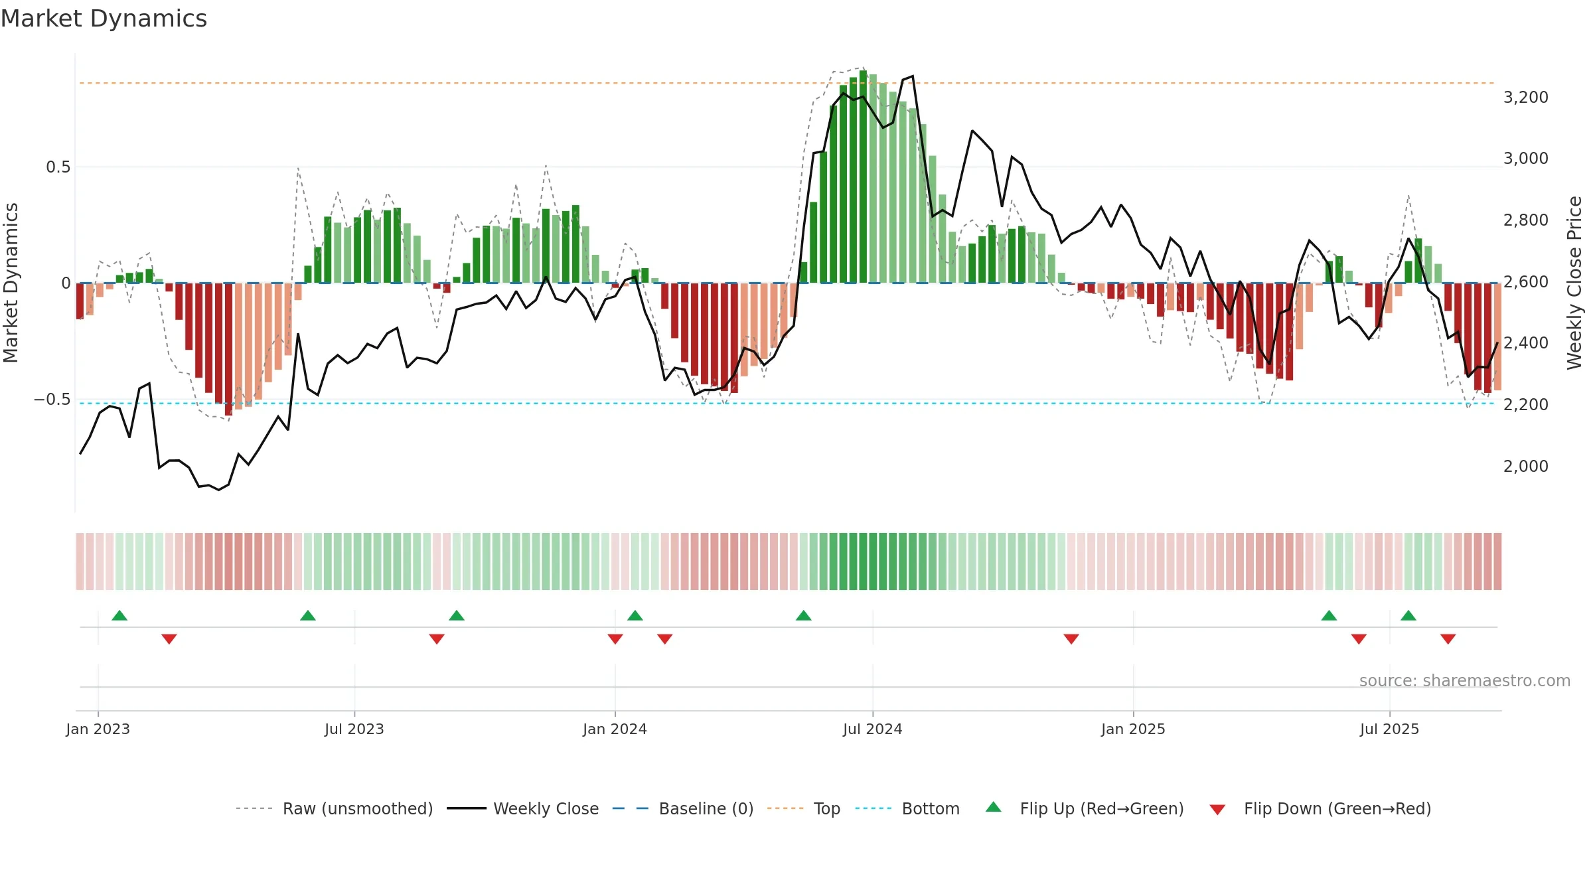This screenshot has height=896, width=1593.
Task: Select the Flip Up marker just after Jan 2023
Action: pyautogui.click(x=119, y=615)
